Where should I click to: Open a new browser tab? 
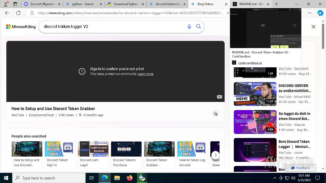tap(276, 4)
